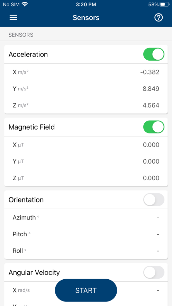Disable the Acceleration sensor toggle
This screenshot has width=172, height=306.
(154, 54)
